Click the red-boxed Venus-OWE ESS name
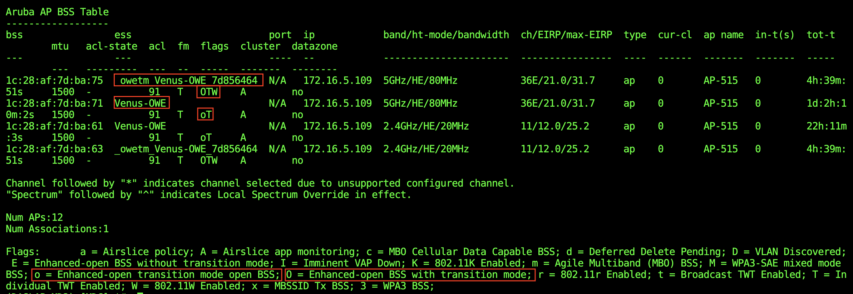This screenshot has width=853, height=294. coord(141,103)
